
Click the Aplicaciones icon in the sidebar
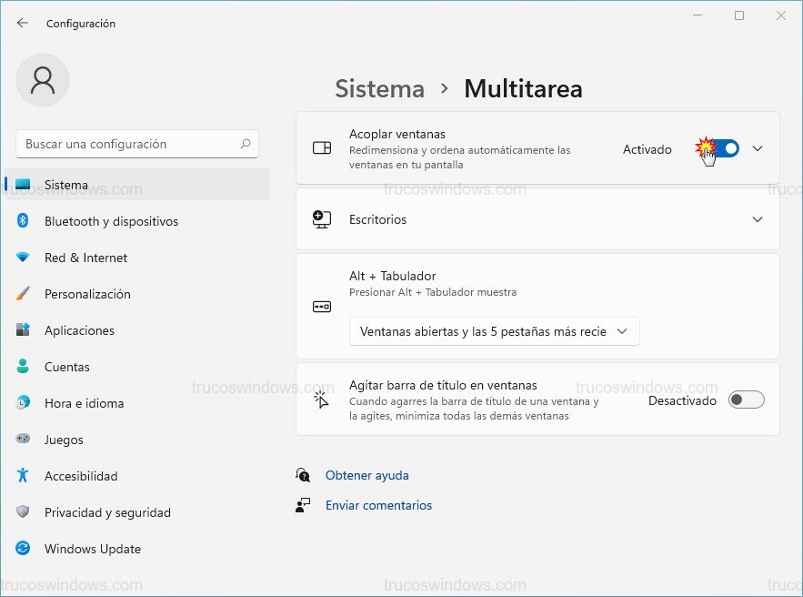click(x=25, y=330)
